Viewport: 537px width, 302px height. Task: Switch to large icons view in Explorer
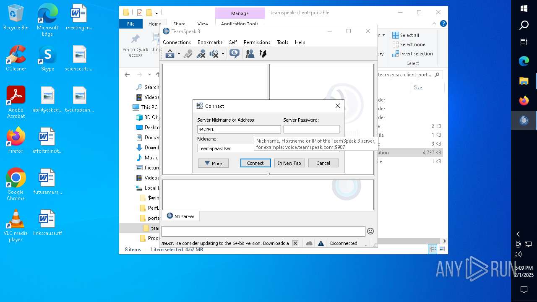[x=442, y=249]
